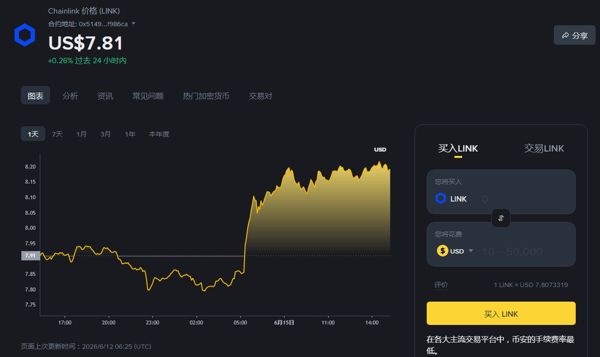
Task: Click the Chainlink 价格 (LINK) title
Action: pos(84,11)
